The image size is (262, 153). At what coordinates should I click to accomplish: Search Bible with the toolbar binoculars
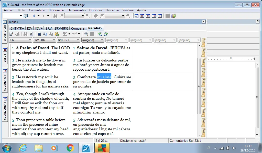pos(25,34)
